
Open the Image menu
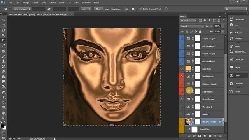[x=26, y=3]
